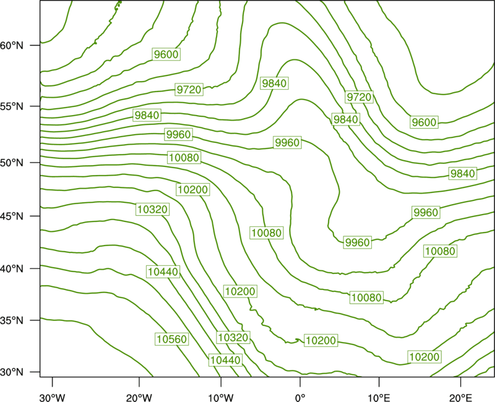Click the 9720 label on the right ridge
The image size is (495, 402).
pos(359,97)
